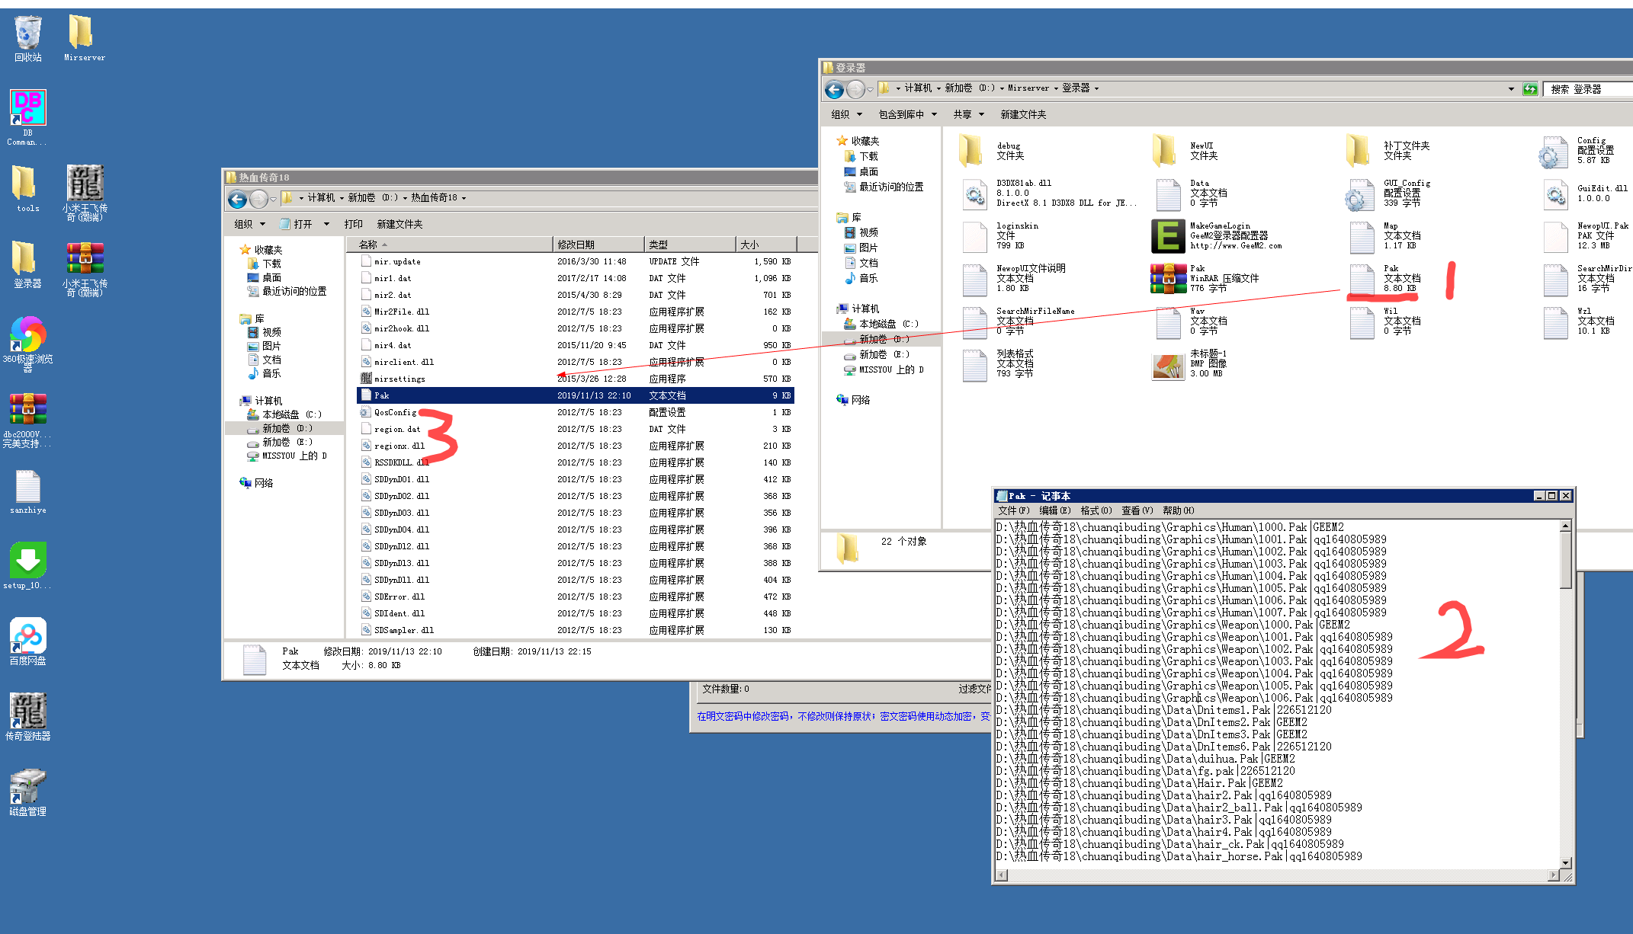
Task: Open the Mirserver folder on desktop
Action: coord(84,38)
